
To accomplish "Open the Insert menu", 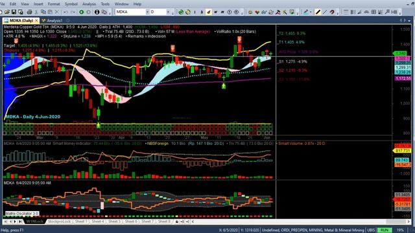I will [x=38, y=4].
